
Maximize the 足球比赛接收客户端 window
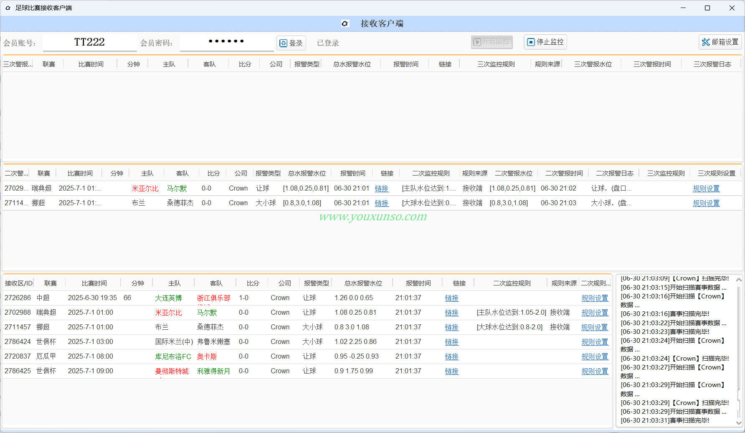(x=707, y=8)
